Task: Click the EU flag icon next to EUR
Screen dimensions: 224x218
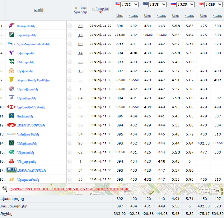Action: click(x=145, y=4)
